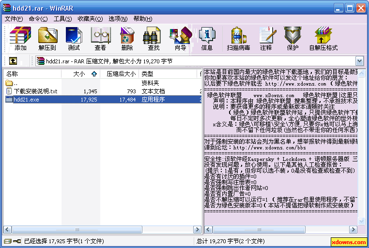This screenshot has height=248, width=369.
Task: Click file list left scroll arrow
Action: pos(8,230)
